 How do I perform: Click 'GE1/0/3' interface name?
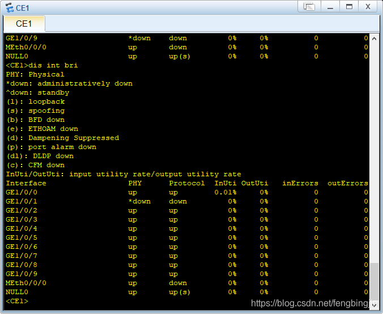pos(22,219)
